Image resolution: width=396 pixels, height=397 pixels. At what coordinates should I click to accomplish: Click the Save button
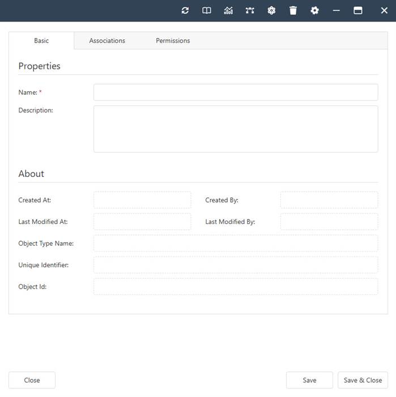(309, 380)
